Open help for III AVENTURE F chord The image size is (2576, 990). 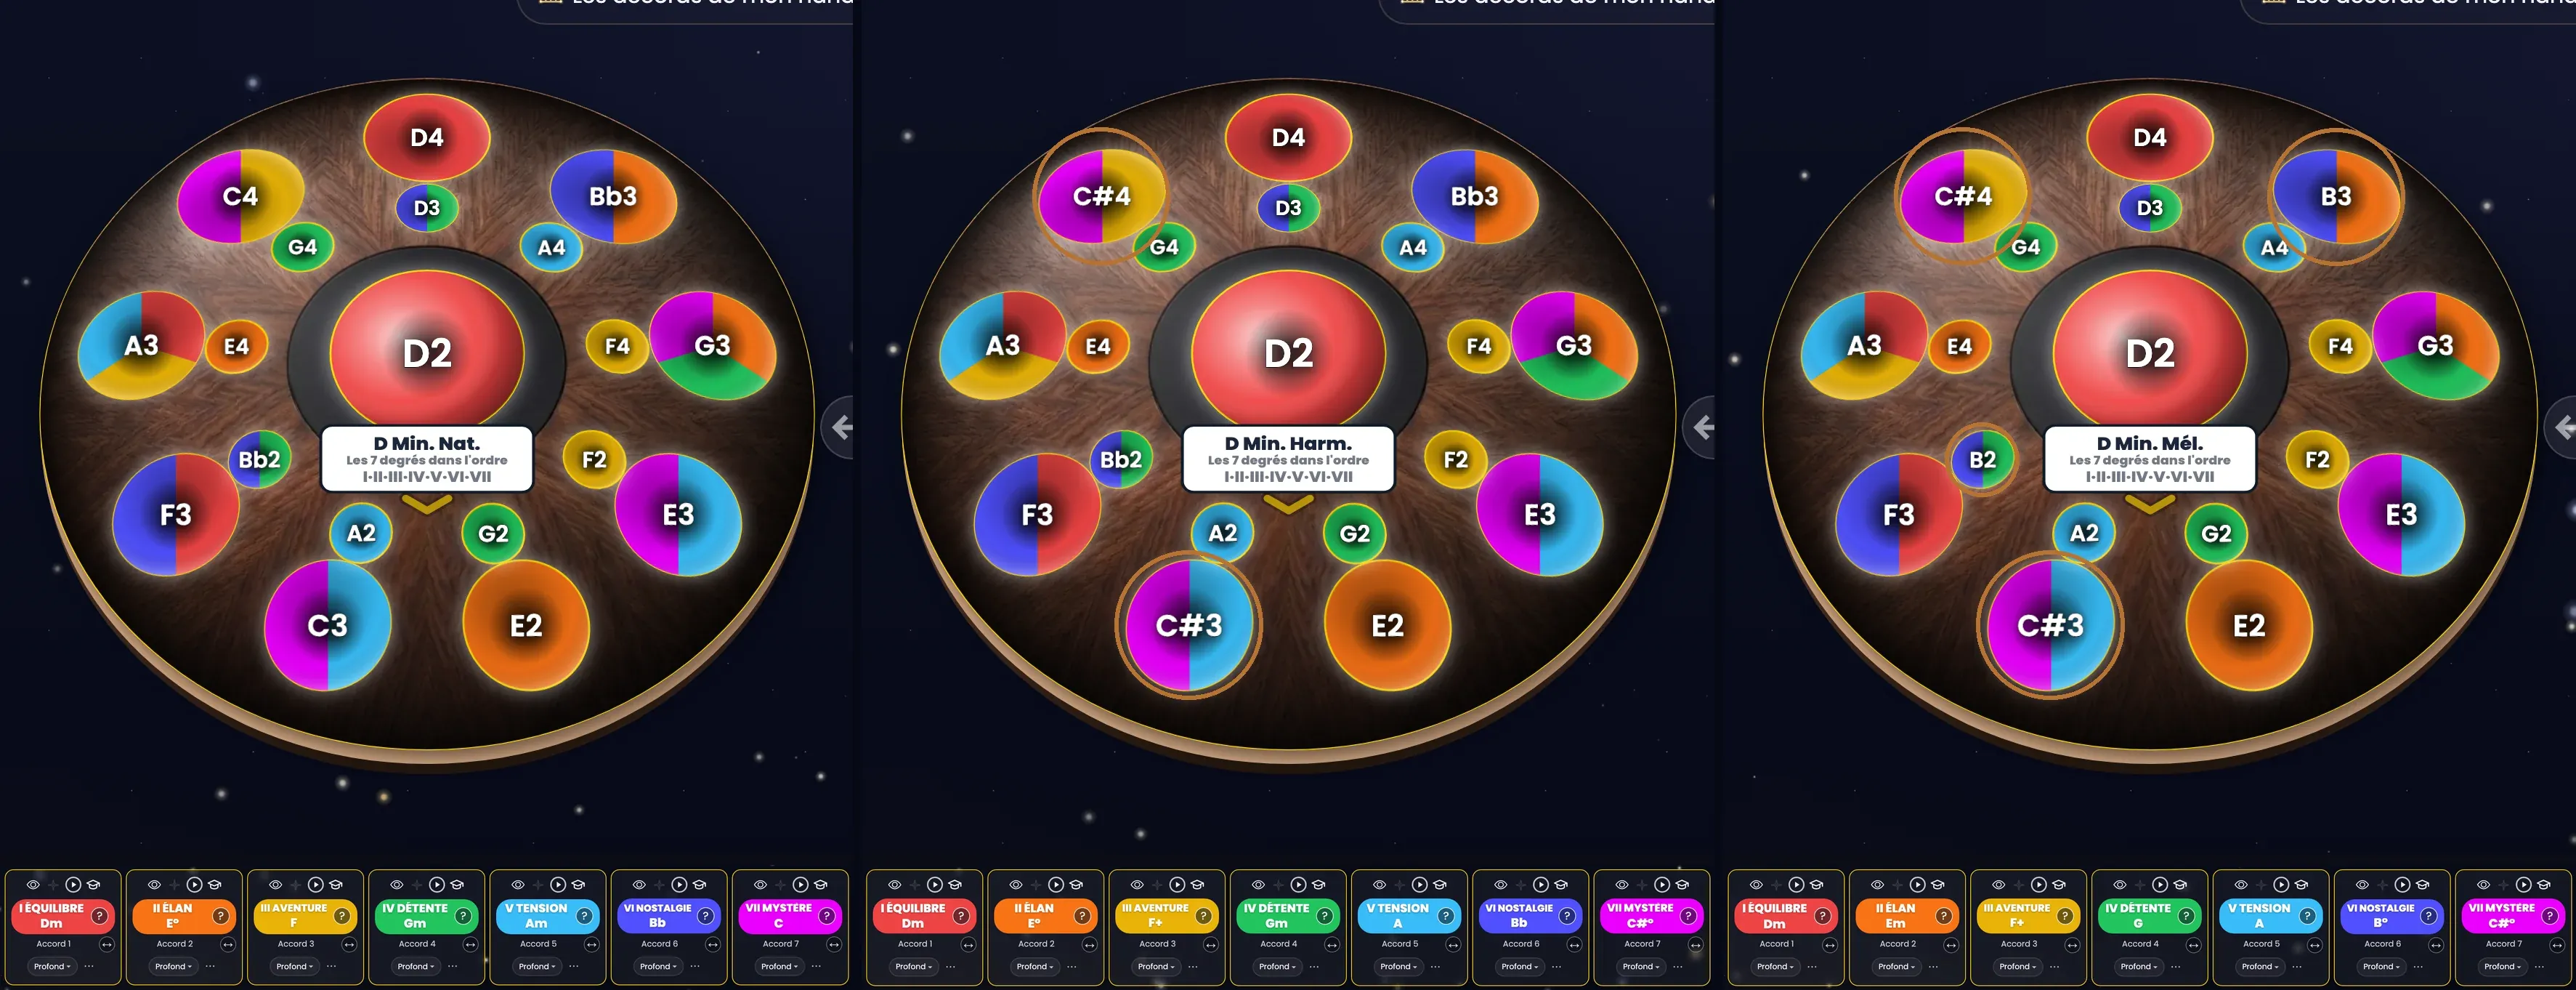click(x=342, y=915)
